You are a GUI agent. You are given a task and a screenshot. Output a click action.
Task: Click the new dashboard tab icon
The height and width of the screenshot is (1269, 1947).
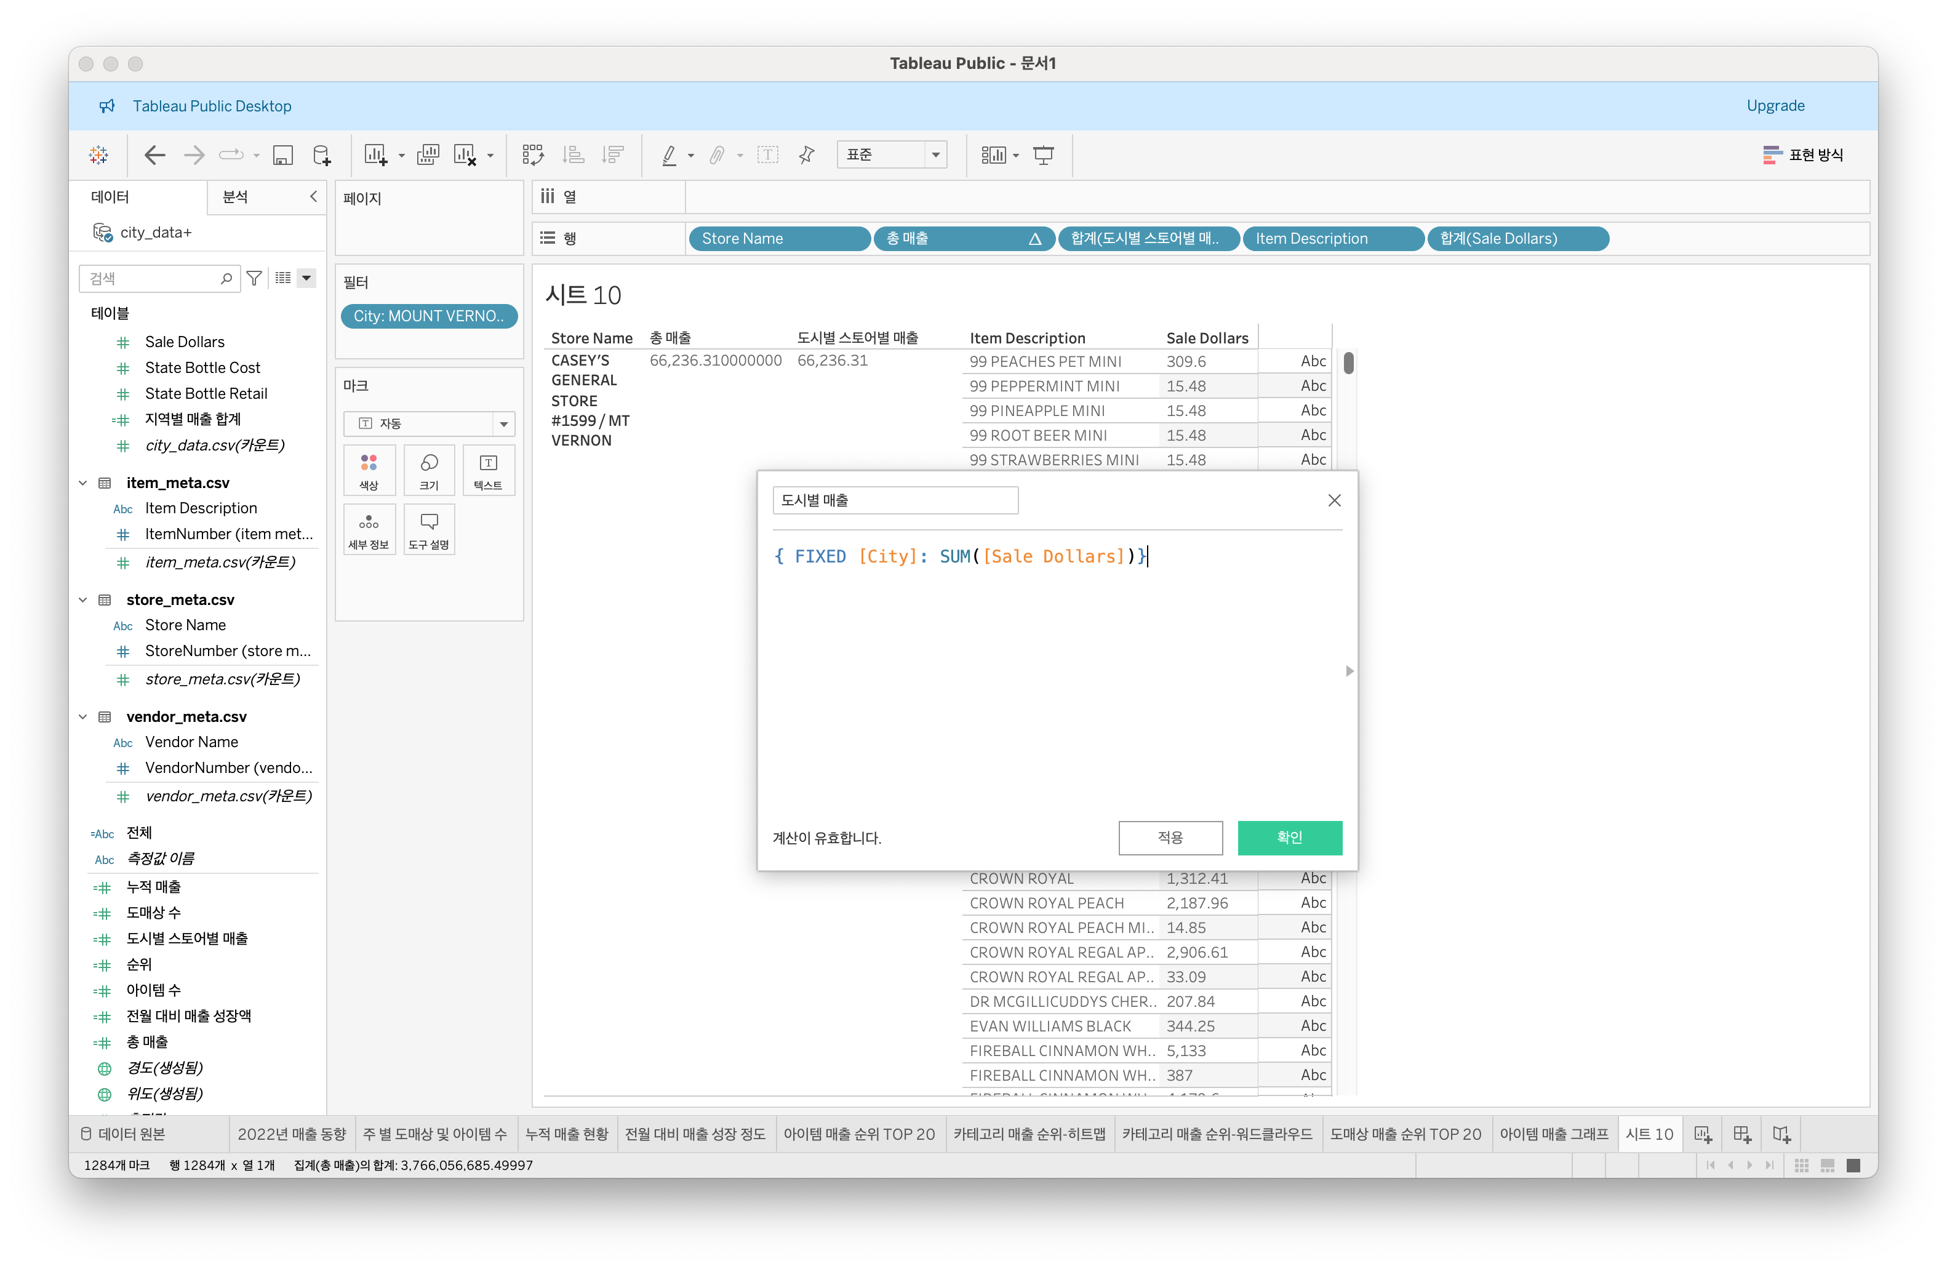click(x=1741, y=1134)
